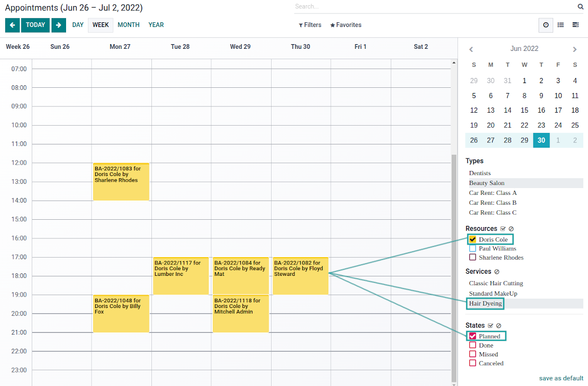588x386 pixels.
Task: Switch to list view icon
Action: [560, 25]
